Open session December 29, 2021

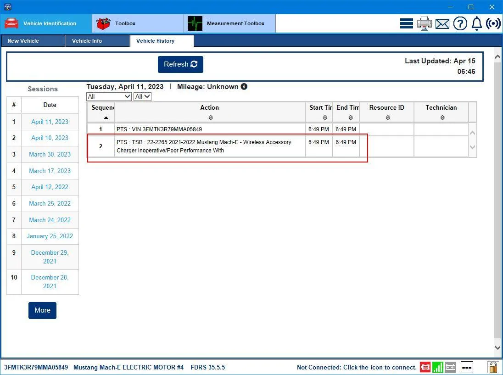coord(50,257)
